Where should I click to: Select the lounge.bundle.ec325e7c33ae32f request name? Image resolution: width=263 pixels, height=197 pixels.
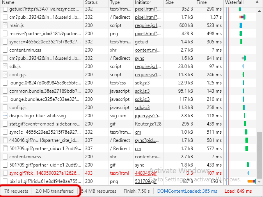44,99
